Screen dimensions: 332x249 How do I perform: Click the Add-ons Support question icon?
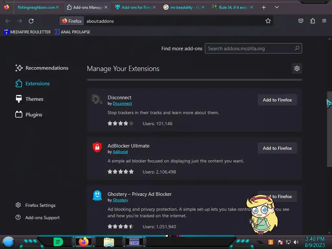coord(18,217)
